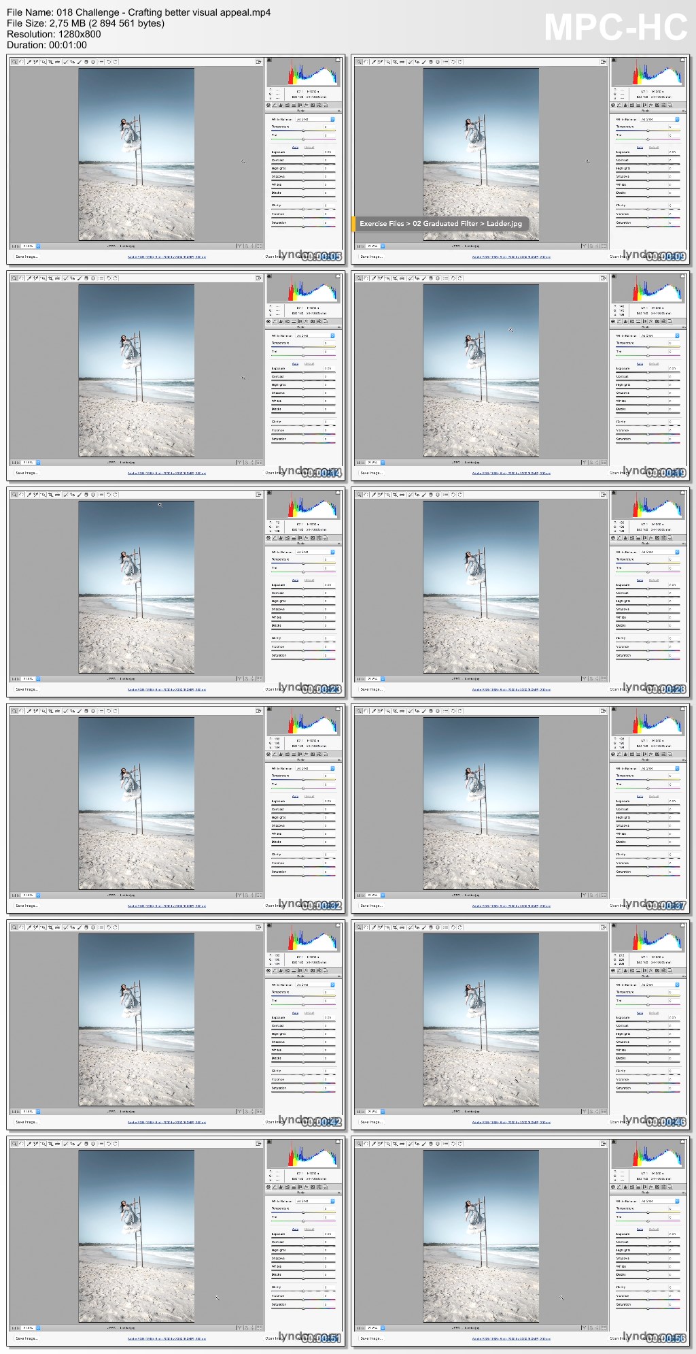The width and height of the screenshot is (696, 1354).
Task: Open workflow options link in the 00:00:14 frame
Action: click(167, 474)
